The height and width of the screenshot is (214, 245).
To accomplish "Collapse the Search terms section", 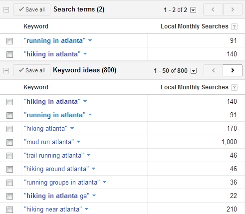I will [x=6, y=10].
